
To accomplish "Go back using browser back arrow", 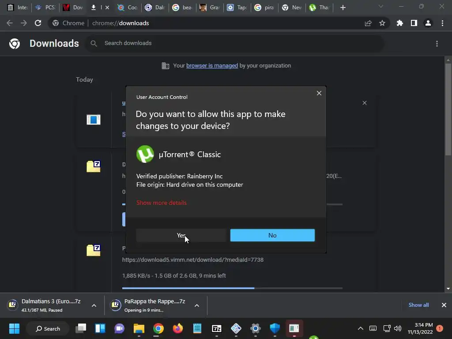I will [x=10, y=23].
